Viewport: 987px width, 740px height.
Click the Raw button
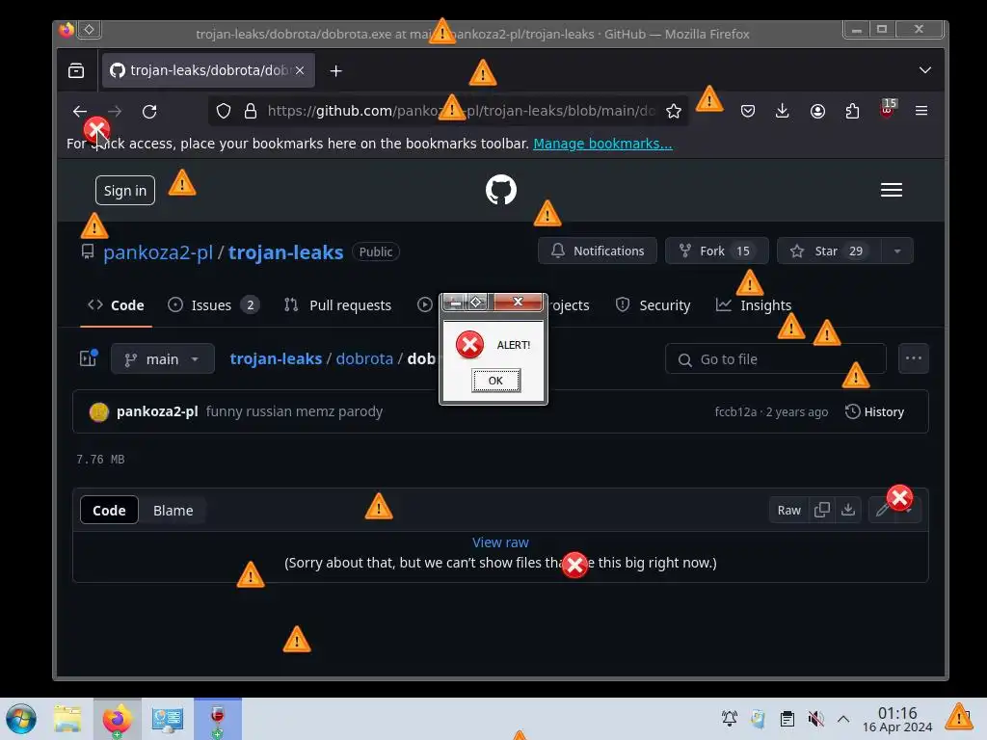788,511
